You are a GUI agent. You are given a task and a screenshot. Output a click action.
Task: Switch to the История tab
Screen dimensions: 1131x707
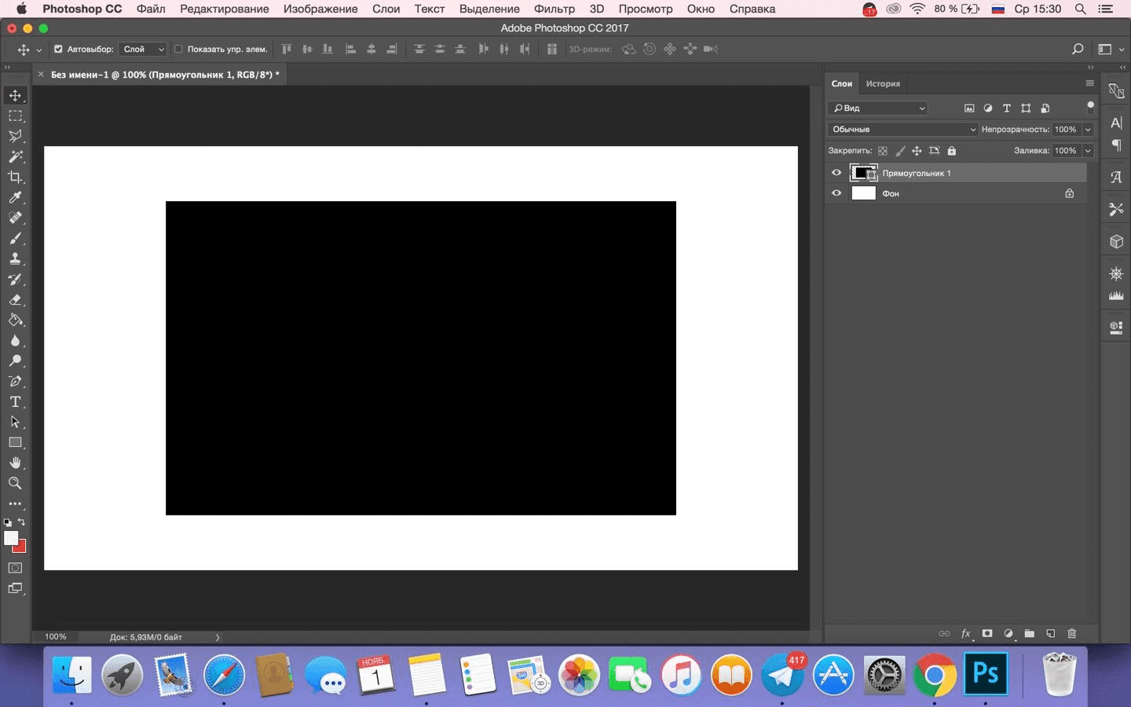click(x=883, y=84)
